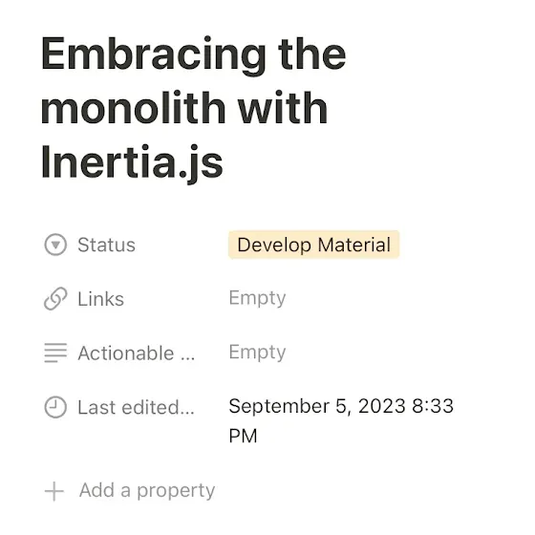Open the Actionable property label menu
This screenshot has height=535, width=535.
136,353
